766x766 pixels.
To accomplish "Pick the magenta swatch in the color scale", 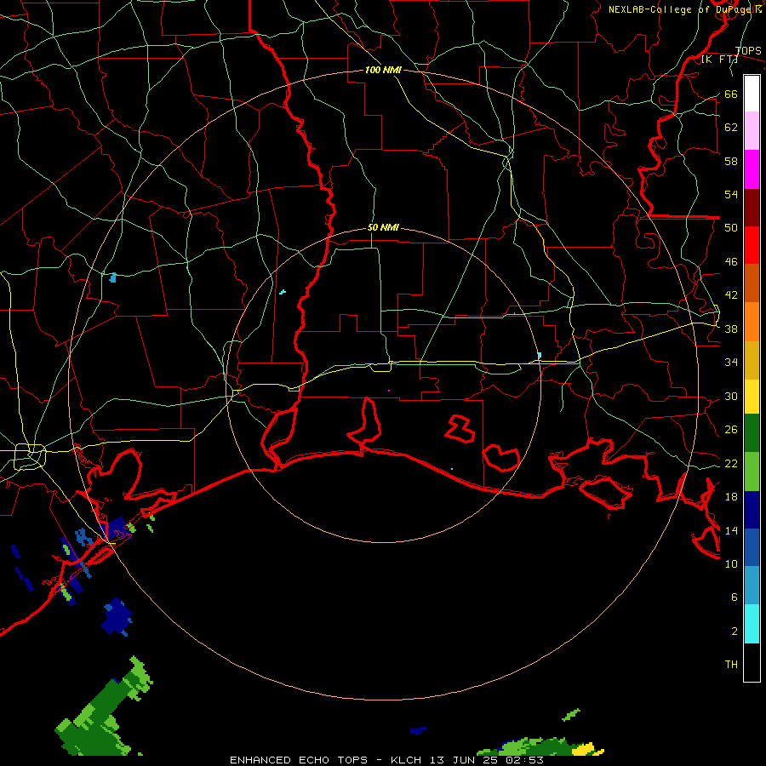I will click(752, 169).
